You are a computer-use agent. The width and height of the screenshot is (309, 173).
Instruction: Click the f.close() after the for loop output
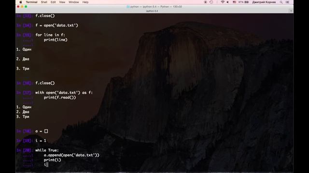(x=45, y=83)
